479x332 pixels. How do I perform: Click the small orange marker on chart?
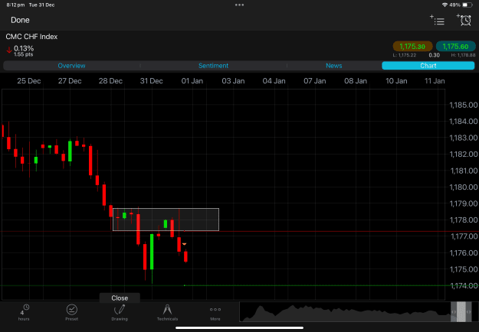click(x=184, y=244)
